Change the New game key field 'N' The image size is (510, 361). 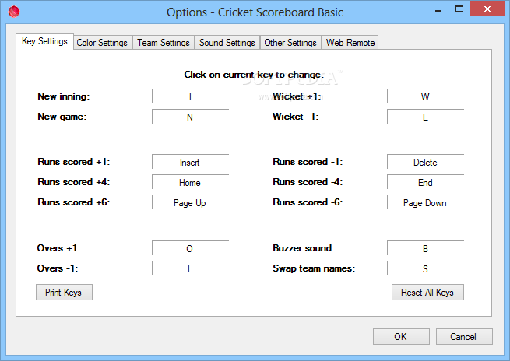coord(190,117)
